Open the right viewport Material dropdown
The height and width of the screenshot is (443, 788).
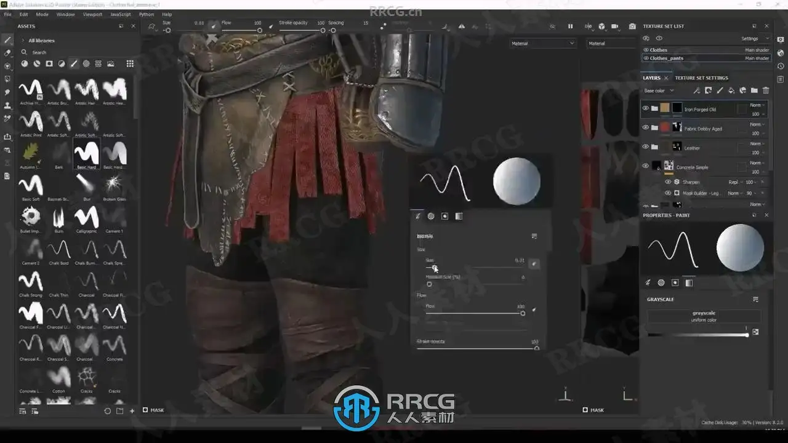pos(612,44)
